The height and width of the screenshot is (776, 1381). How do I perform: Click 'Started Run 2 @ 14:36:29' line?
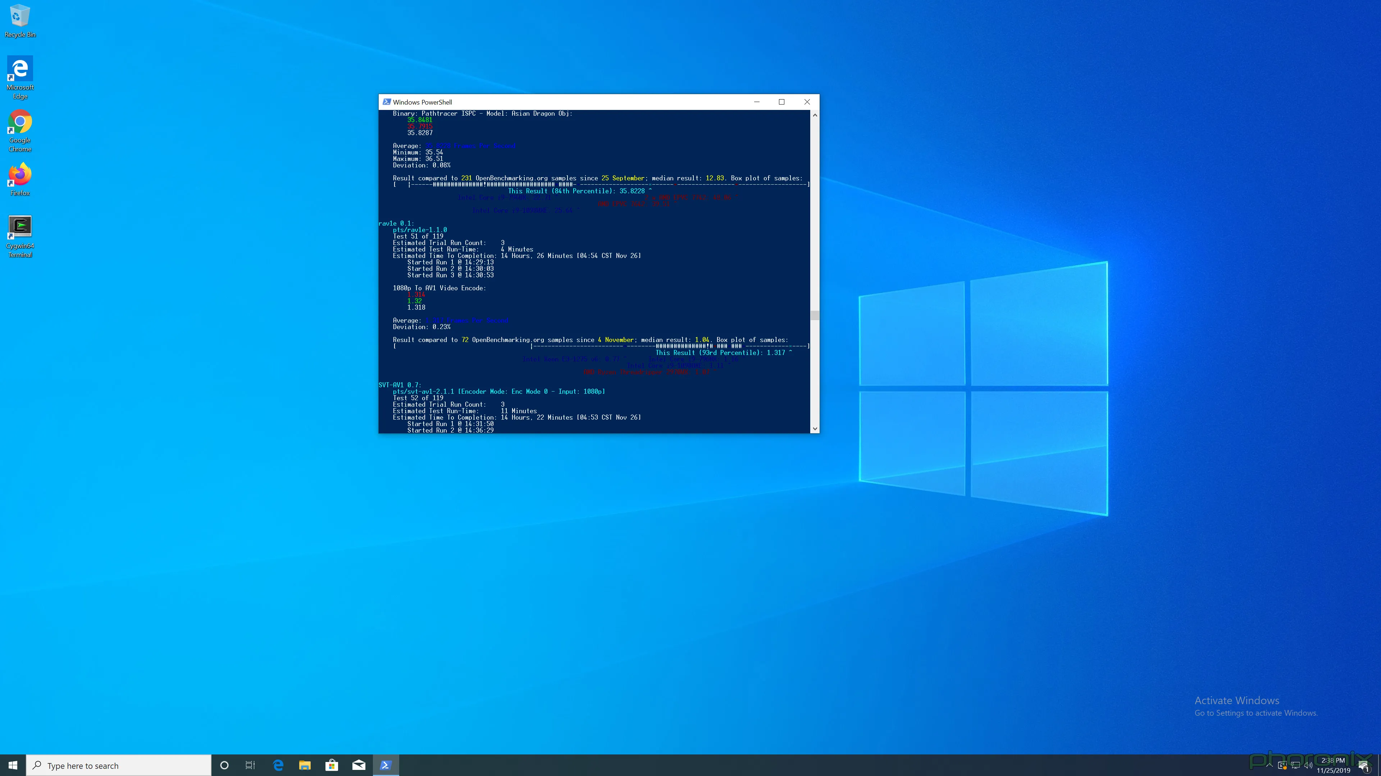coord(450,430)
